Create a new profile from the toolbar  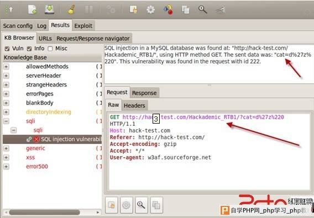[x=32, y=9]
